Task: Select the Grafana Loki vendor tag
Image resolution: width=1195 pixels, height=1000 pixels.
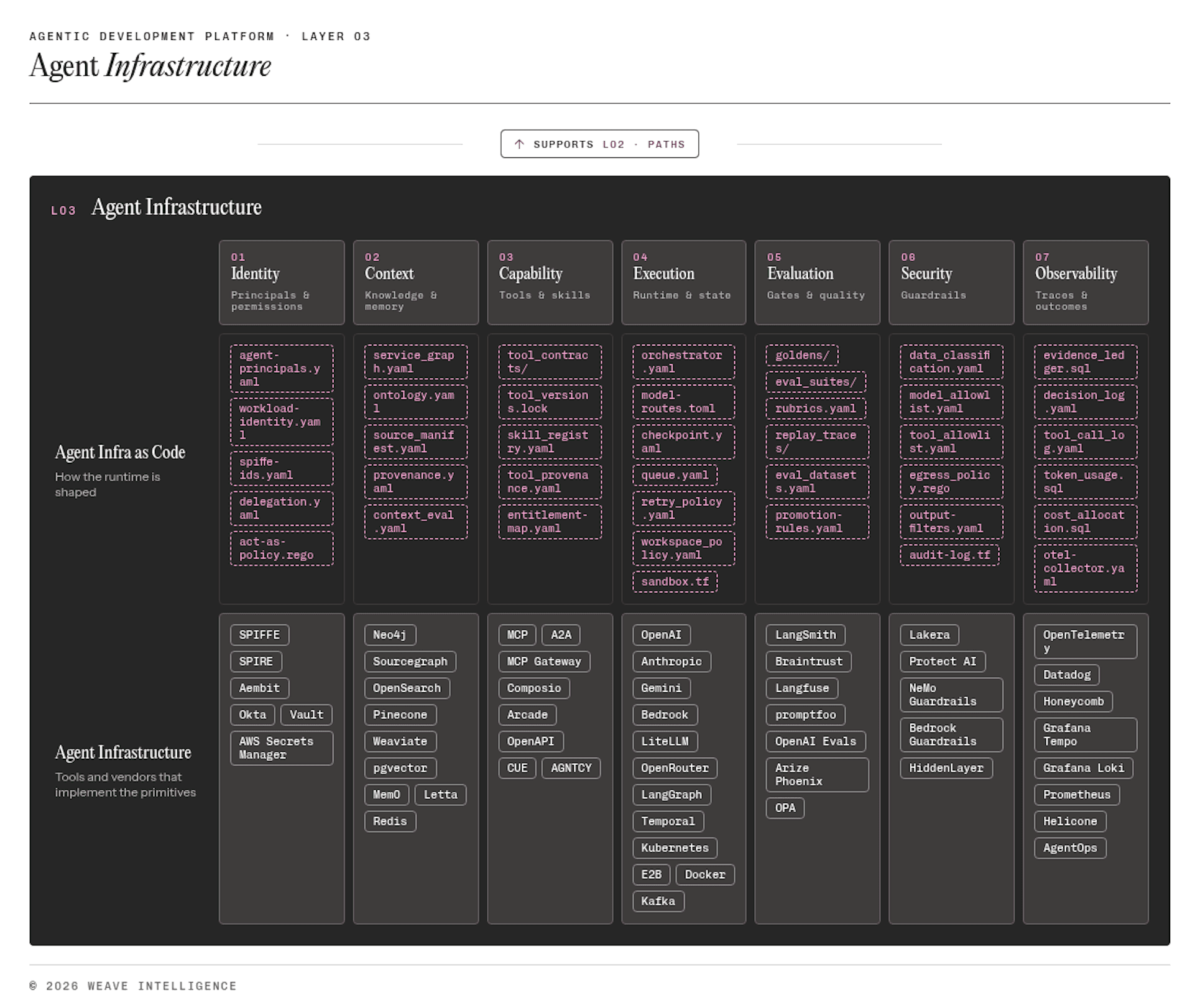Action: tap(1084, 768)
